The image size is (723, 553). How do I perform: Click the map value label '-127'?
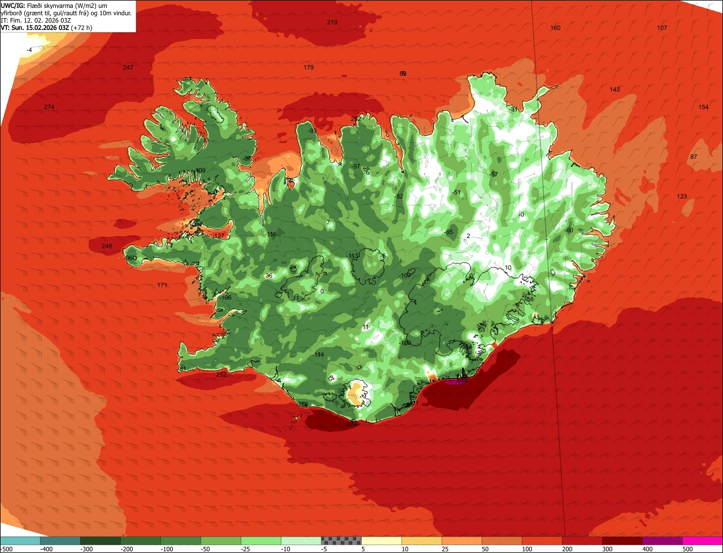pyautogui.click(x=219, y=236)
